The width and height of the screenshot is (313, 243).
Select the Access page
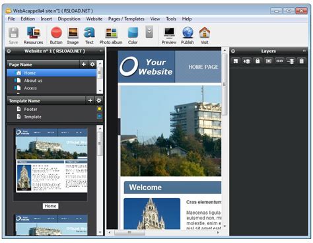pos(52,88)
